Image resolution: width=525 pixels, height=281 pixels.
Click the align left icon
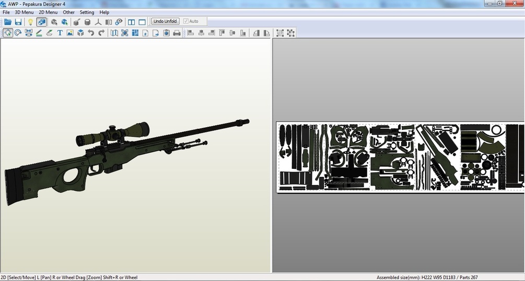click(191, 33)
